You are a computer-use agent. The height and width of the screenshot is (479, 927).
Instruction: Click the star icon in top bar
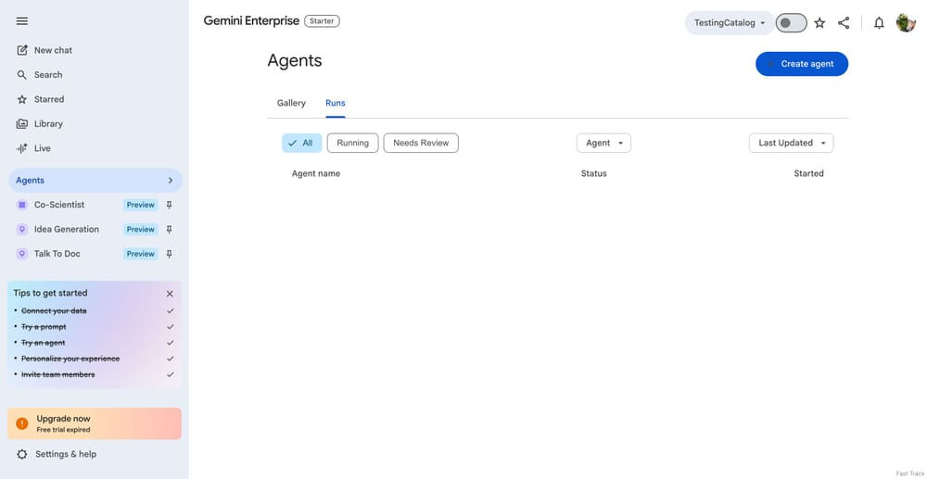819,23
